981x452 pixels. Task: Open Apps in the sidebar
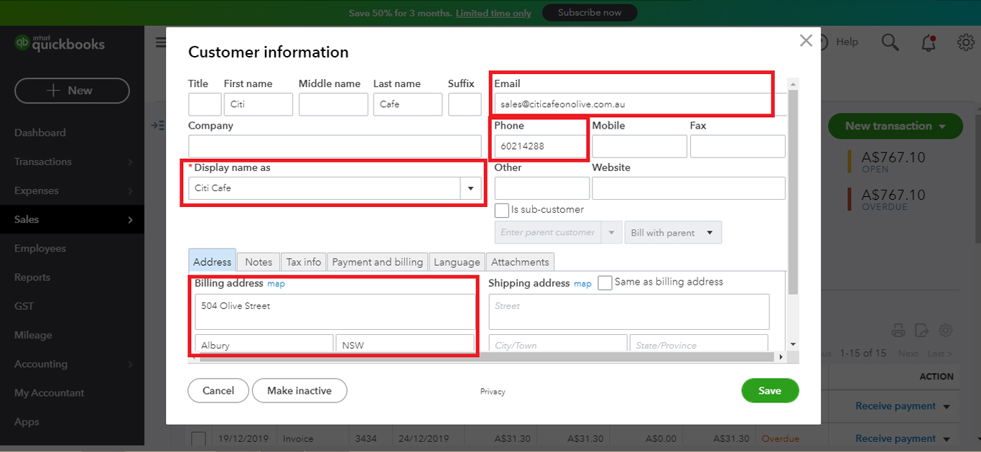(x=27, y=422)
